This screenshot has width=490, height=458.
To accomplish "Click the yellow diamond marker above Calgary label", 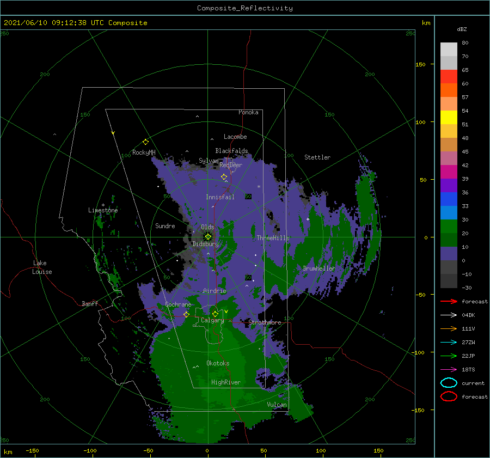I will tap(215, 314).
